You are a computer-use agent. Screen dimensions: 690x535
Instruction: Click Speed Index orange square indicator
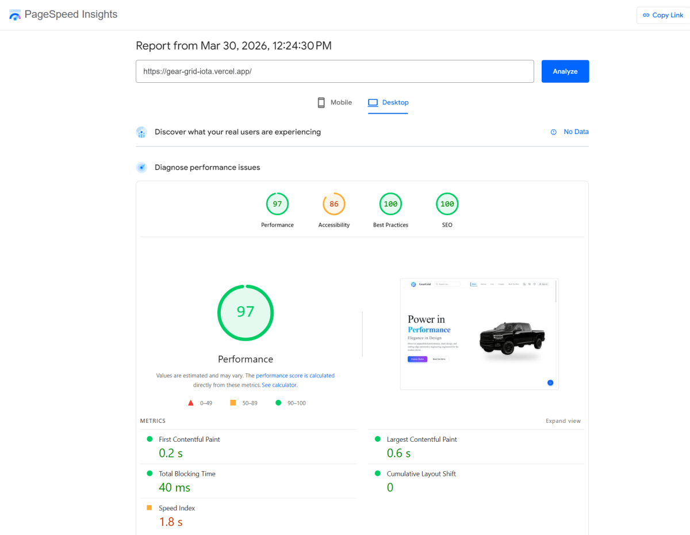pos(149,508)
